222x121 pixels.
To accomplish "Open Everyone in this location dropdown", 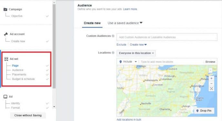I will point(136,53).
